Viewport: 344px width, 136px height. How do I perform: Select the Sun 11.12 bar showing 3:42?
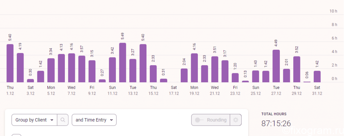coord(112,70)
